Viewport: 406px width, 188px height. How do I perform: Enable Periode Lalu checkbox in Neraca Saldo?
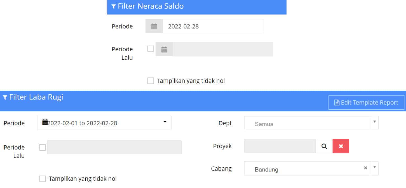coord(151,49)
